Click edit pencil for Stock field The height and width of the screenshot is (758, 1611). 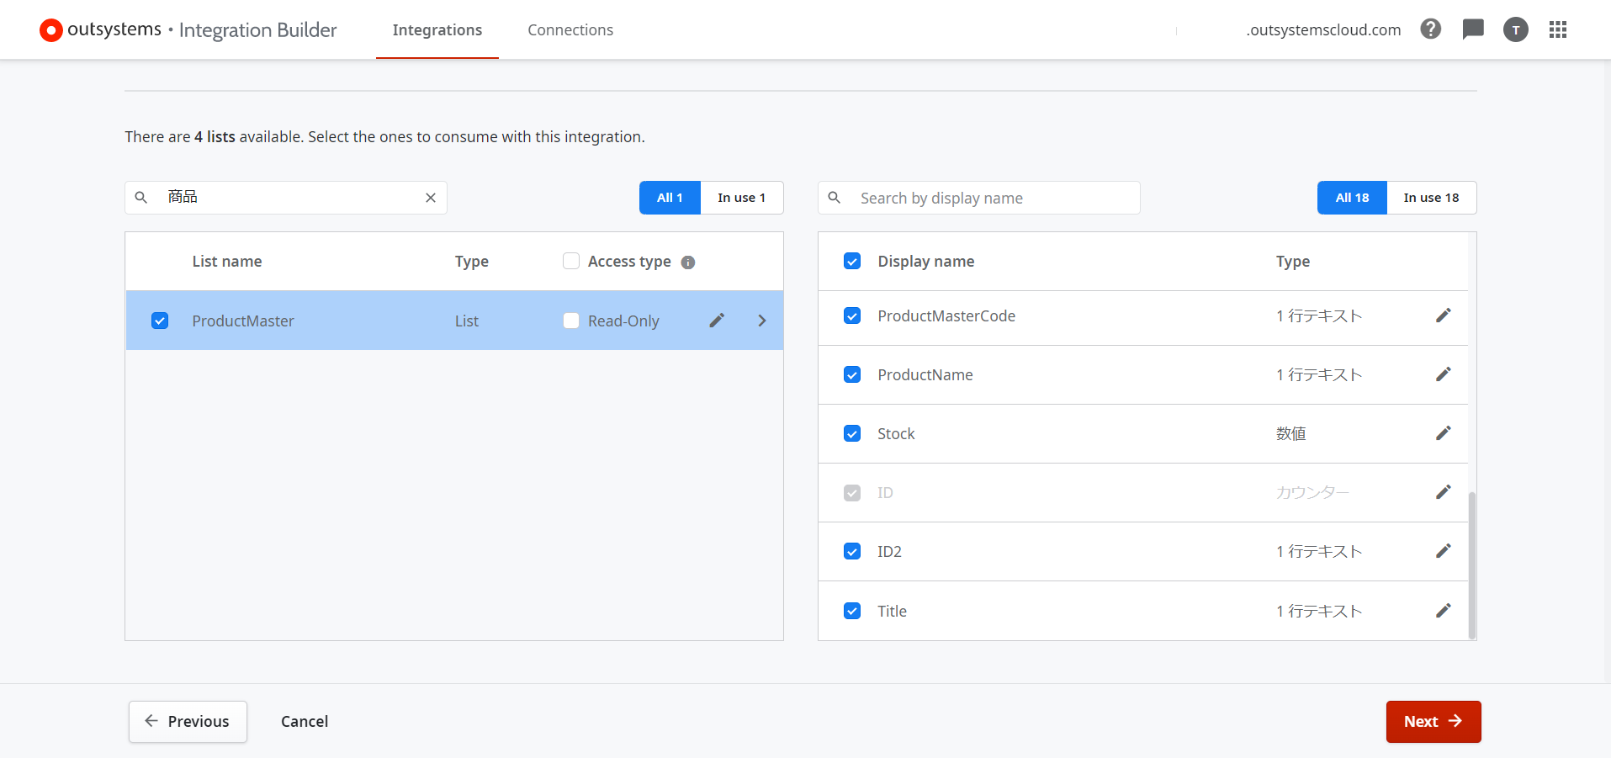click(x=1443, y=433)
